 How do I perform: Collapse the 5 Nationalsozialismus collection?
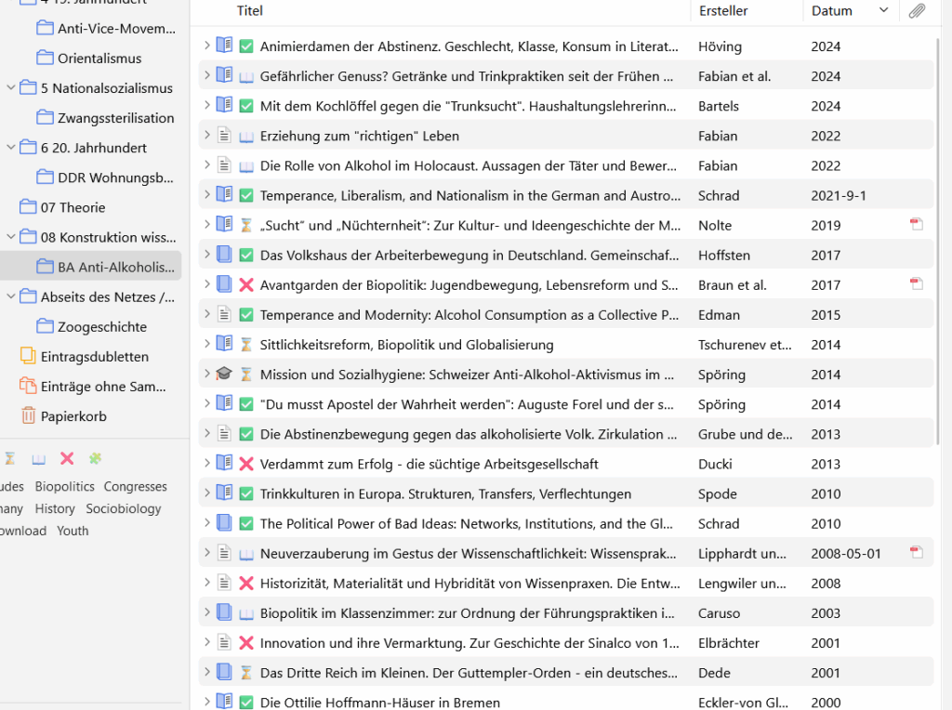click(x=11, y=88)
